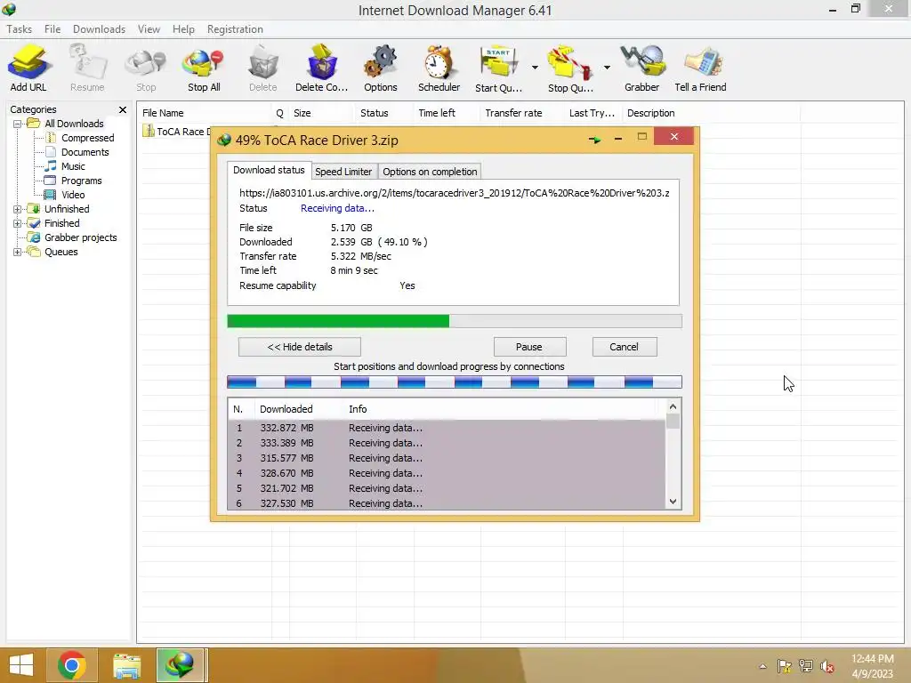Image resolution: width=911 pixels, height=683 pixels.
Task: Click the Resume toolbar icon
Action: pos(87,68)
